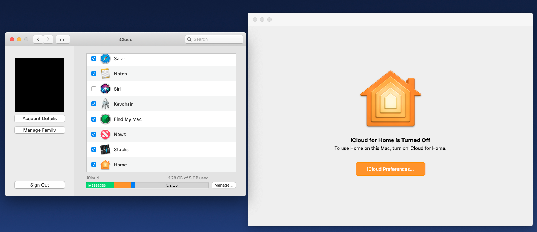Click the Keychain keys icon
The image size is (537, 232).
(105, 104)
